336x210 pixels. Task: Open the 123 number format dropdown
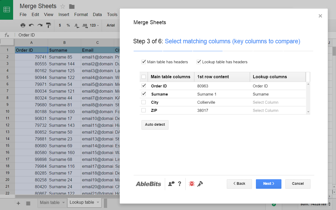click(x=94, y=25)
